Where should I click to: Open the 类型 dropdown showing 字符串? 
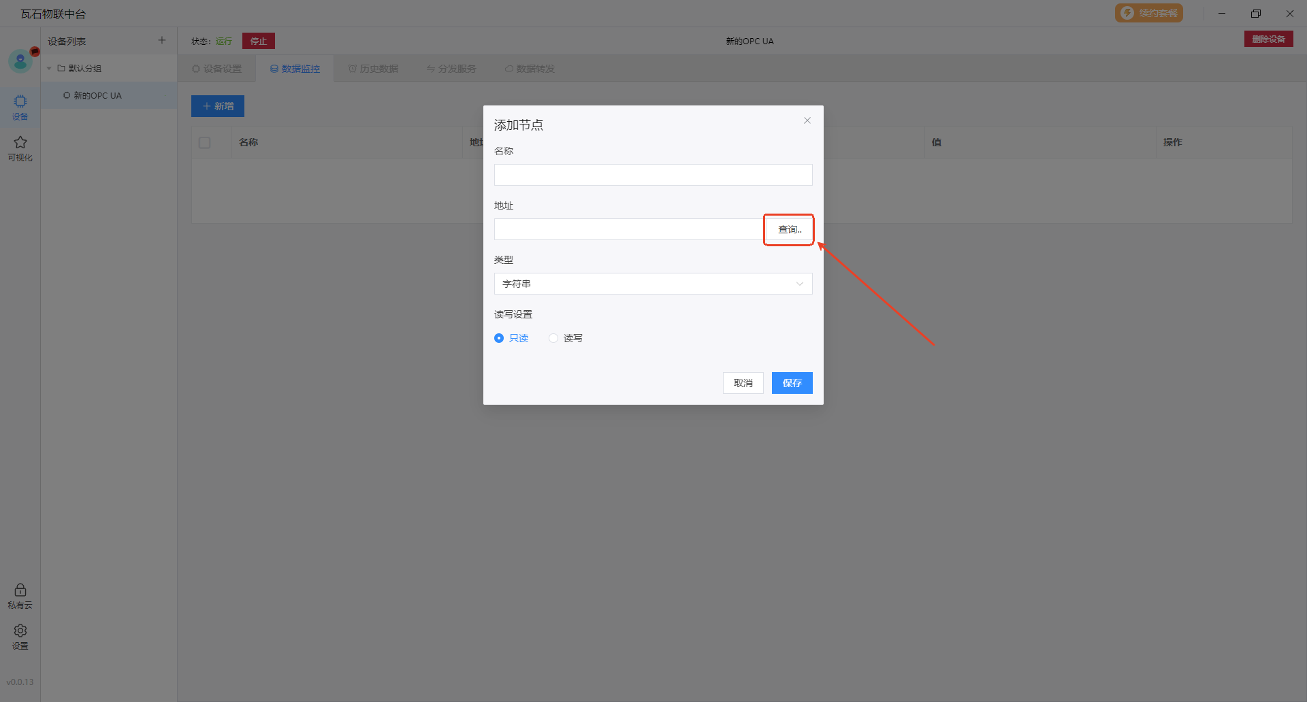(x=653, y=284)
